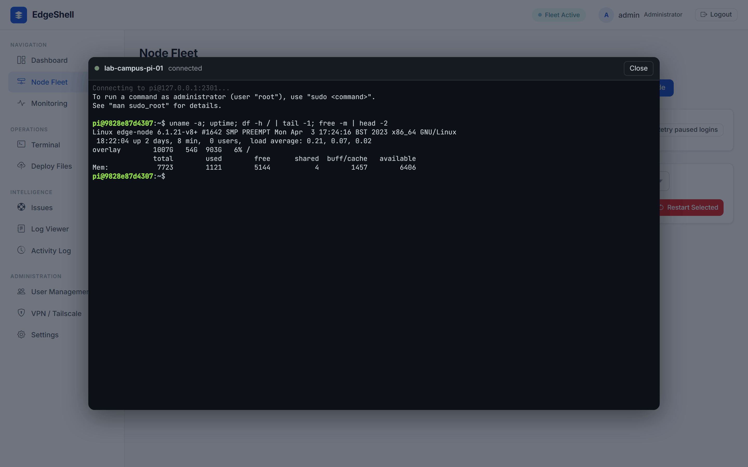Image resolution: width=748 pixels, height=467 pixels.
Task: Click the Restart Selected button
Action: click(691, 207)
